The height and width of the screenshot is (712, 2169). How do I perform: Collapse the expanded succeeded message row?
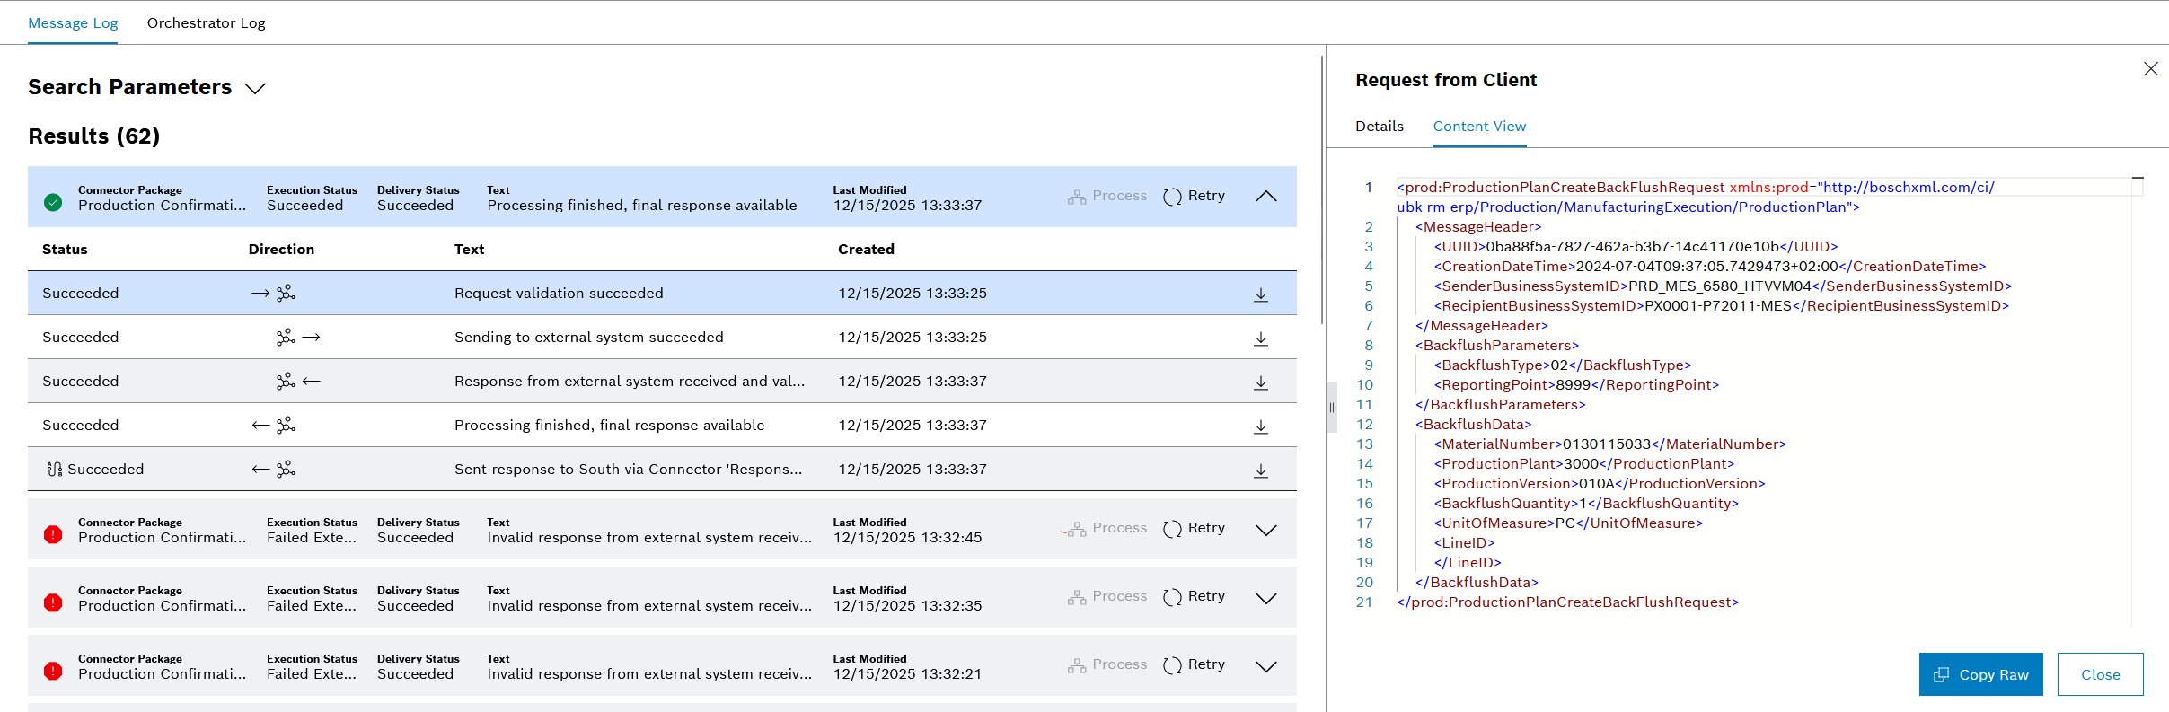1265,197
